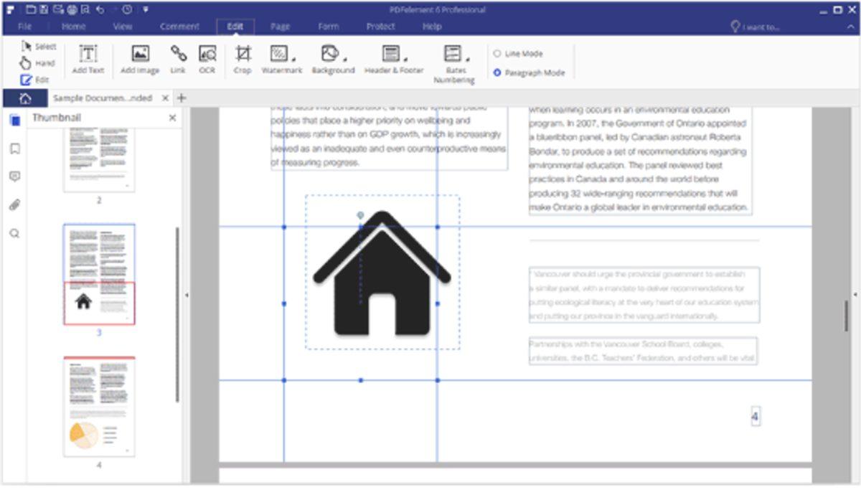Open the Search sidebar icon
Image resolution: width=861 pixels, height=490 pixels.
[14, 234]
